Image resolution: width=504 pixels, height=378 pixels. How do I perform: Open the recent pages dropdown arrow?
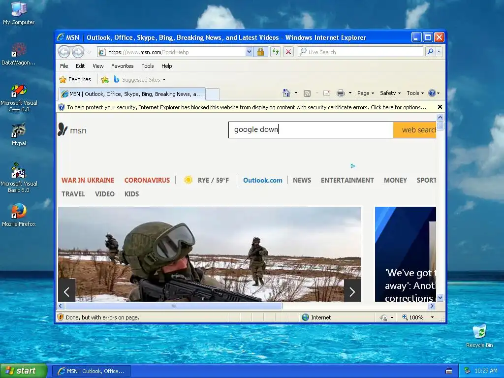click(x=89, y=52)
